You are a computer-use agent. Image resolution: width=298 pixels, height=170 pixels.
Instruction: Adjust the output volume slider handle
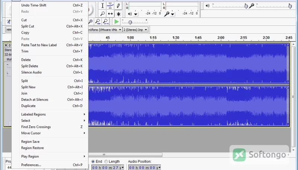tap(246, 6)
